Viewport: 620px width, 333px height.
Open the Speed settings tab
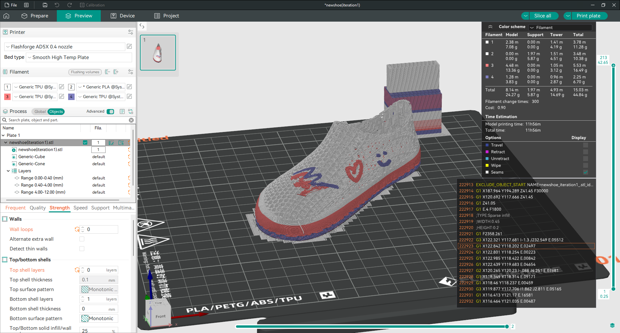click(80, 208)
